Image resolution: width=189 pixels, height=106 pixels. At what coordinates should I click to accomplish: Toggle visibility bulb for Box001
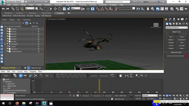click(x=7, y=29)
